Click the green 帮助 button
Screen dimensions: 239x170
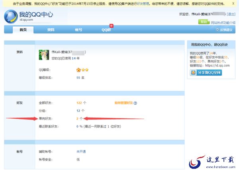coord(204,22)
